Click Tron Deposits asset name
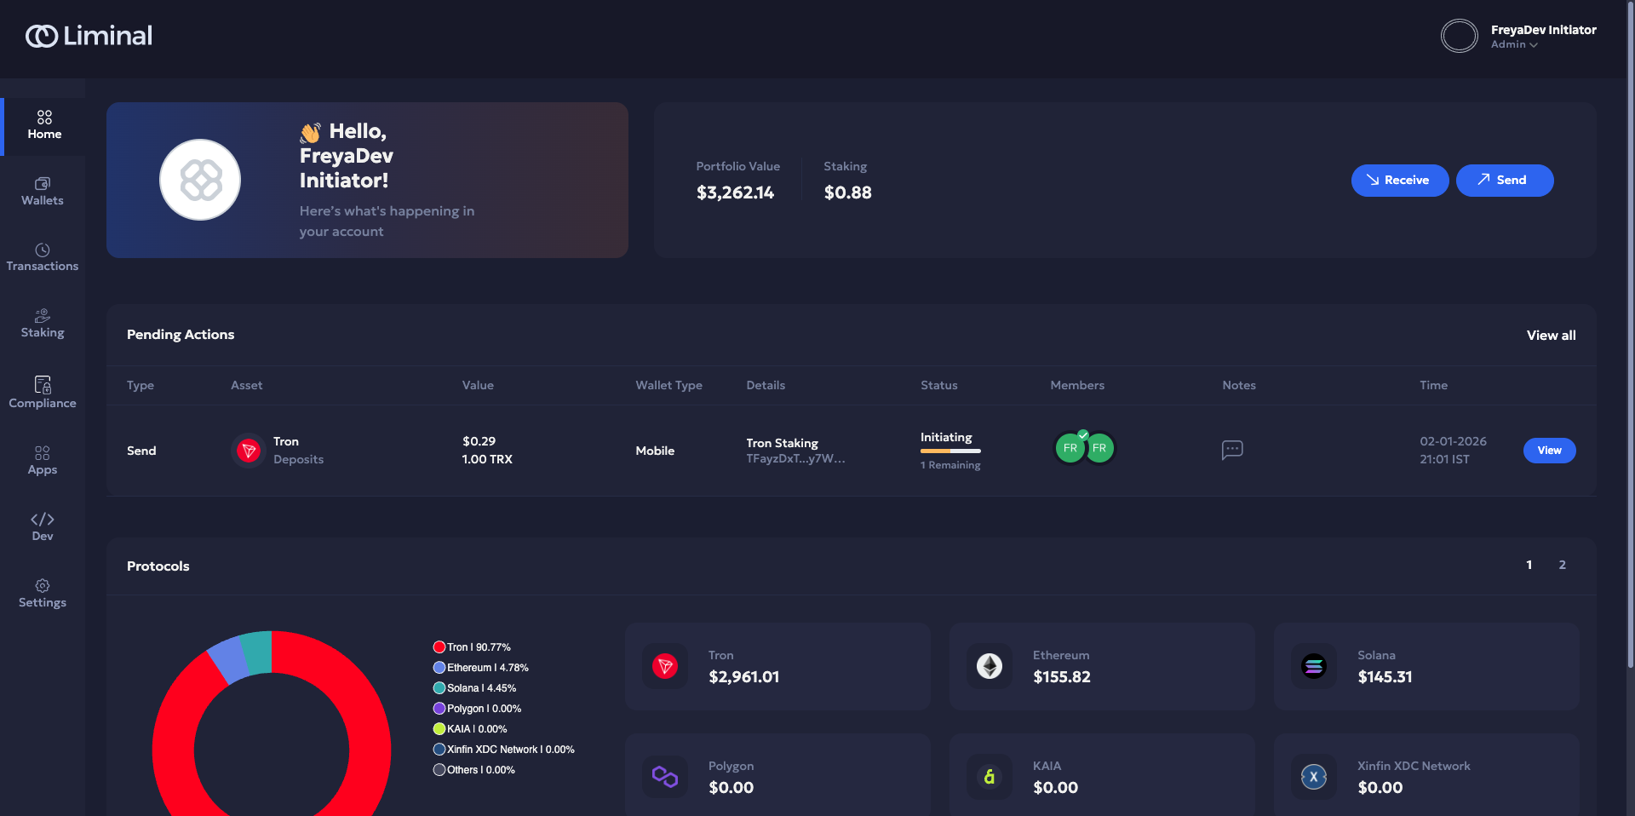The width and height of the screenshot is (1635, 816). pos(298,451)
